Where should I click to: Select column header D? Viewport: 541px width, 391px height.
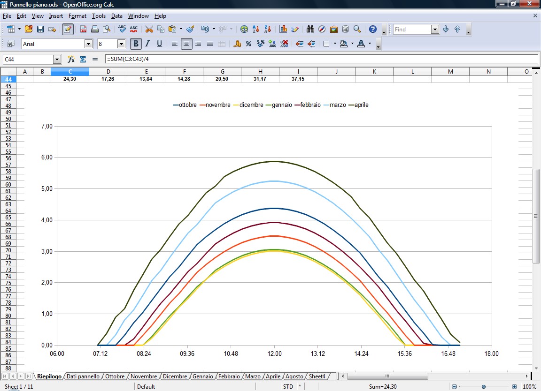pos(108,71)
